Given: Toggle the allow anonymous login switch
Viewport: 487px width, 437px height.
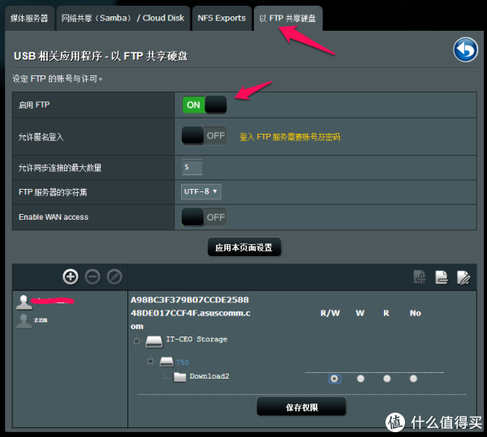Looking at the screenshot, I should 204,135.
